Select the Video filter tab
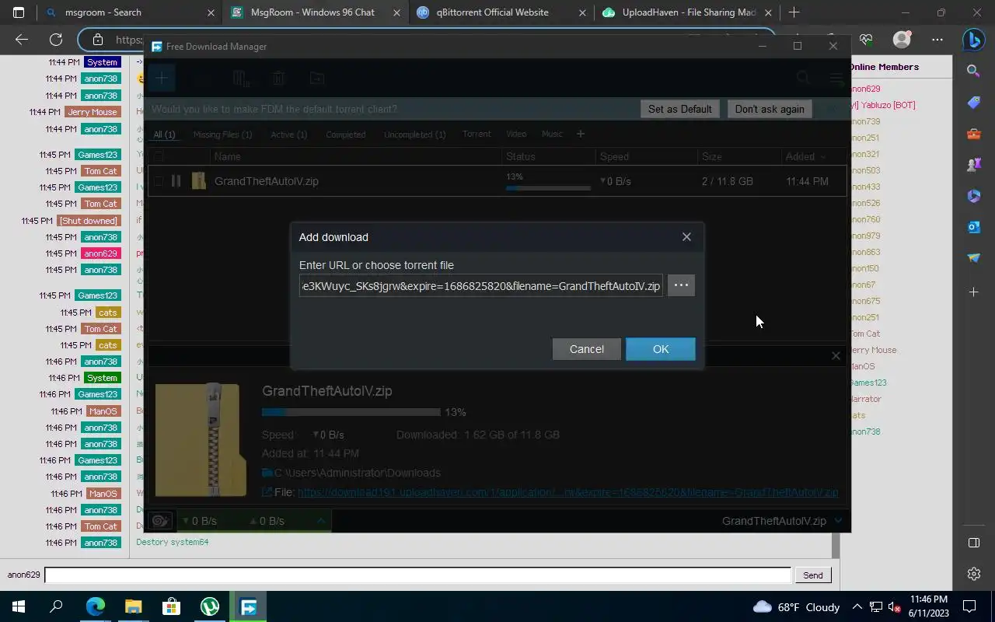 coord(516,134)
